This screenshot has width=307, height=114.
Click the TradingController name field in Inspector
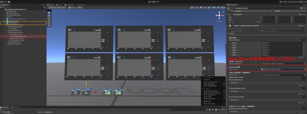click(266, 8)
